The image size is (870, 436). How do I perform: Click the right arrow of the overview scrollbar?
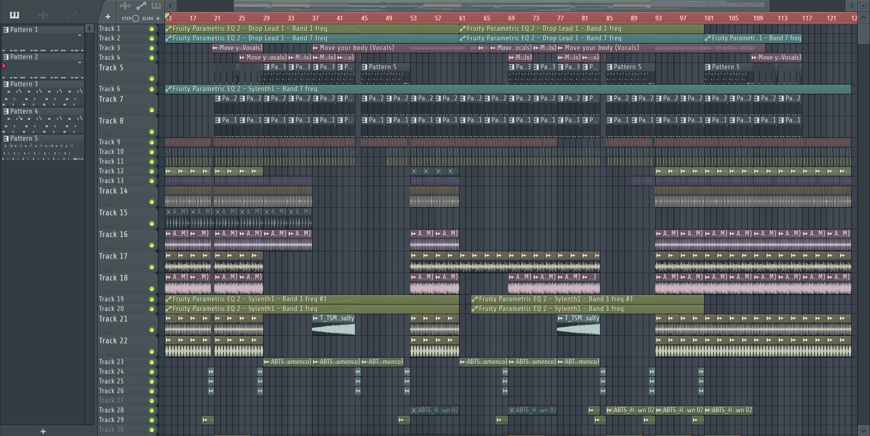[852, 5]
